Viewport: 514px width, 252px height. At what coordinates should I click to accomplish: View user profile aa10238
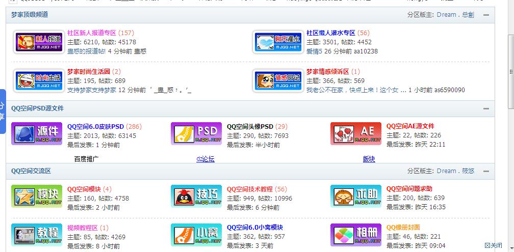pos(366,51)
